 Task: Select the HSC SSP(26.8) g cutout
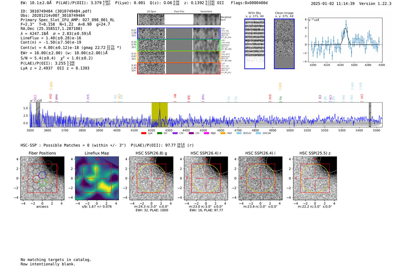(x=151, y=178)
